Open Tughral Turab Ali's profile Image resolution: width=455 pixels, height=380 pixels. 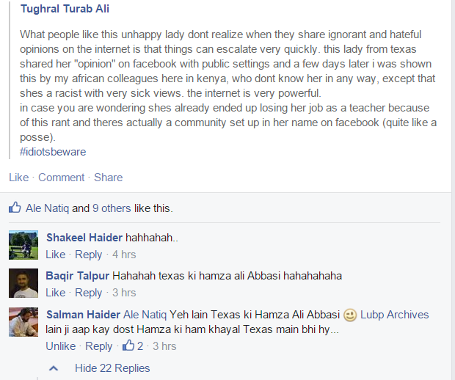coord(65,9)
